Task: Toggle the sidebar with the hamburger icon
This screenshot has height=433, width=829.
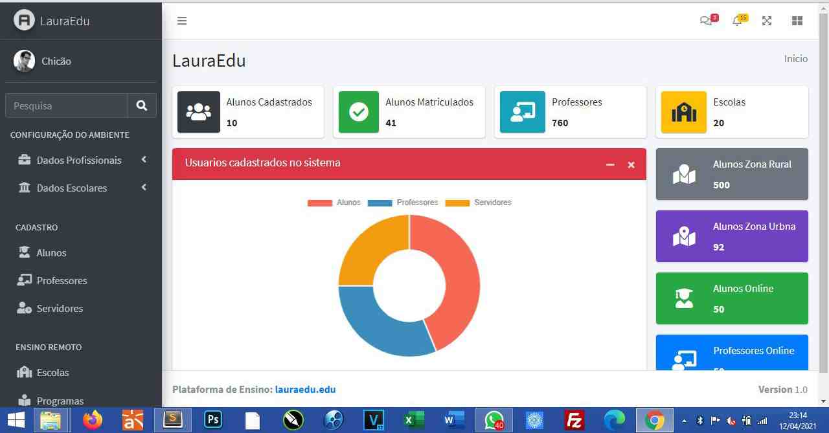Action: 182,20
